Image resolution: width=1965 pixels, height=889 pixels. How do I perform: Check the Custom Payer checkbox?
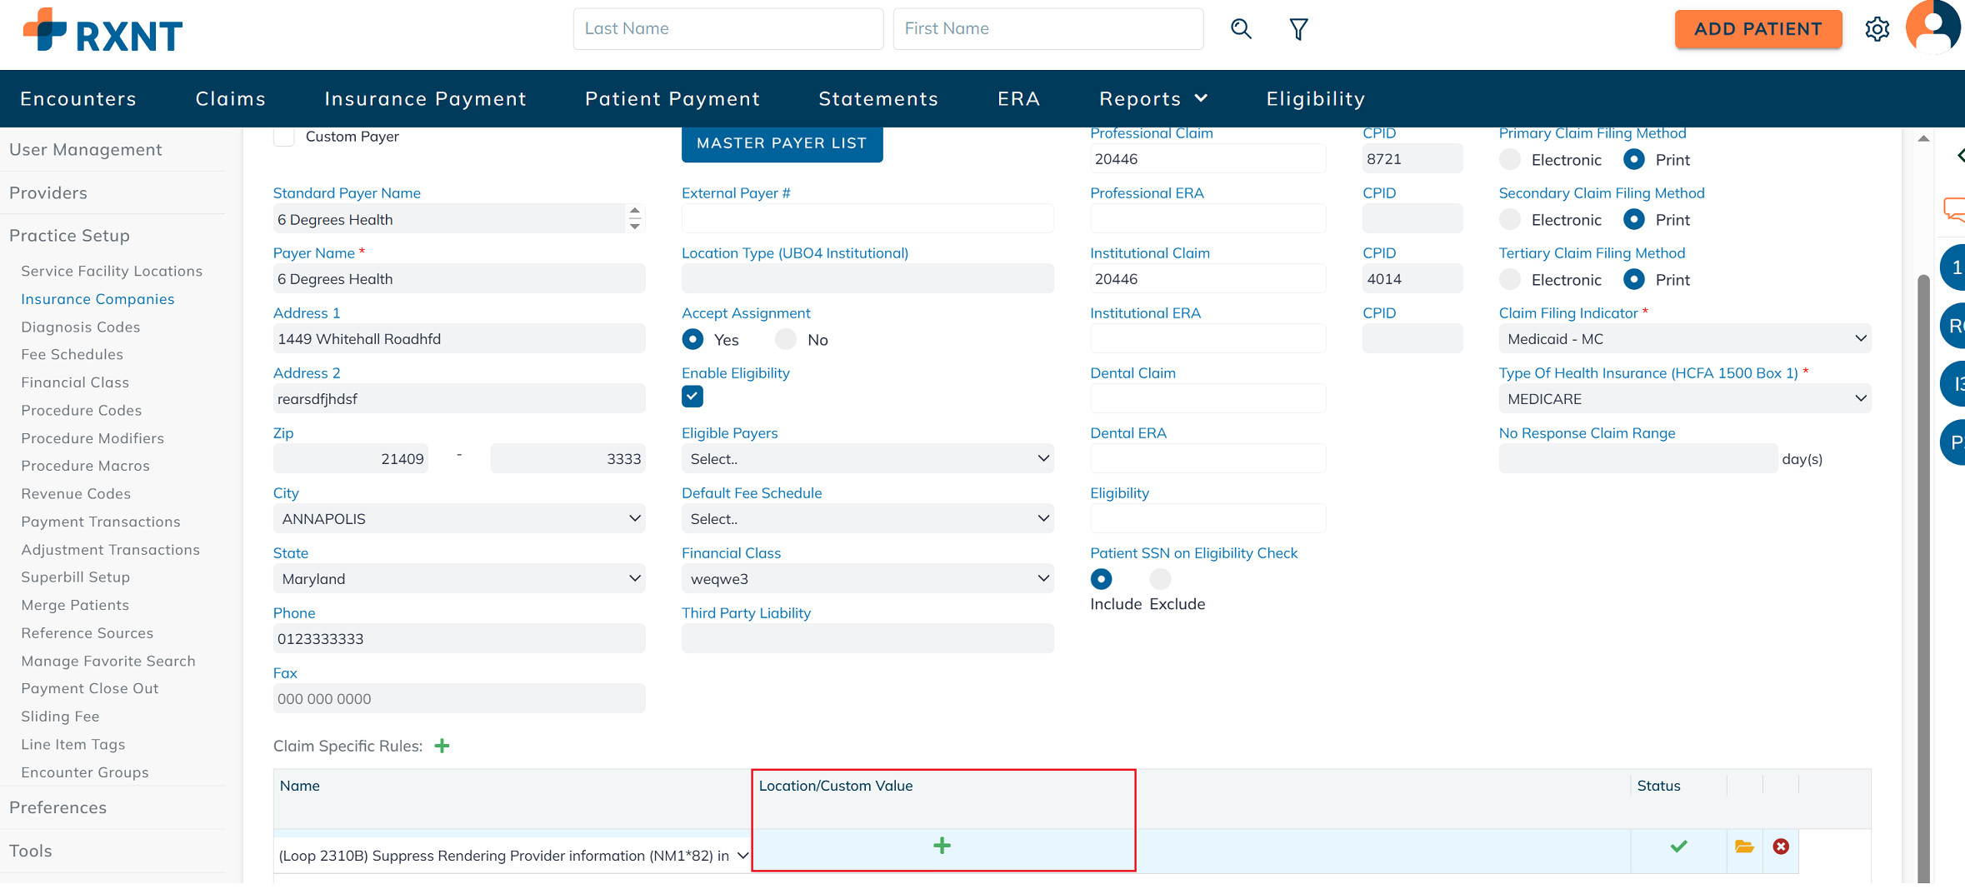pos(284,137)
